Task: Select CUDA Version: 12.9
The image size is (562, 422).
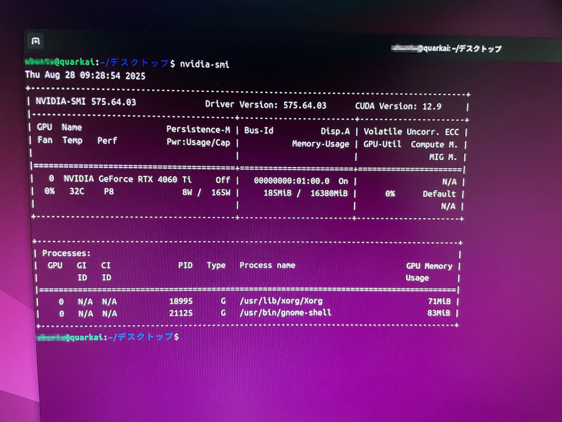Action: [x=398, y=106]
